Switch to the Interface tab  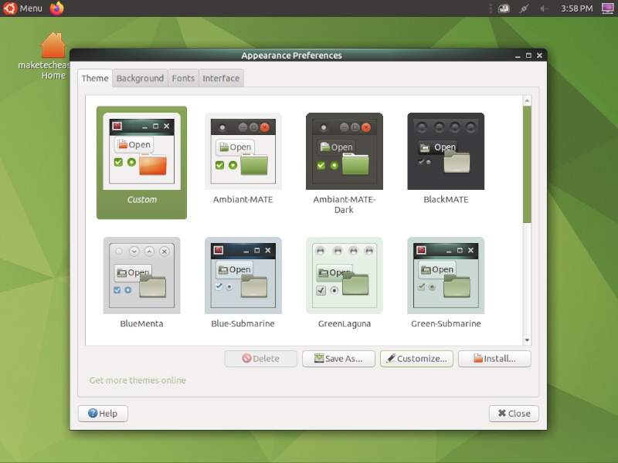[221, 78]
